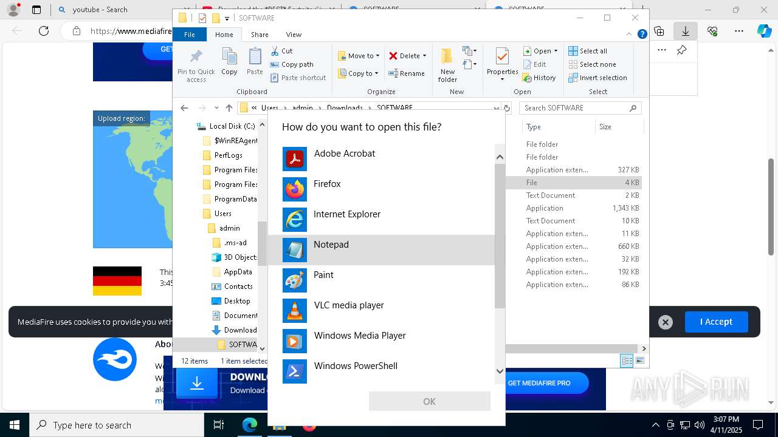
Task: Open Task View on the taskbar
Action: coord(219,425)
